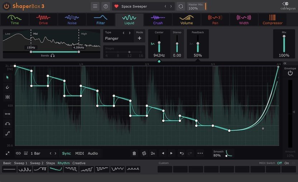Choose the marquee selection tool
This screenshot has width=298, height=182.
pyautogui.click(x=7, y=97)
